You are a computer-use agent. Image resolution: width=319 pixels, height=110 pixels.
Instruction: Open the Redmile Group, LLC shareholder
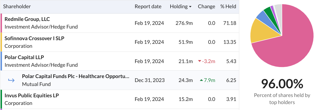tap(27, 19)
